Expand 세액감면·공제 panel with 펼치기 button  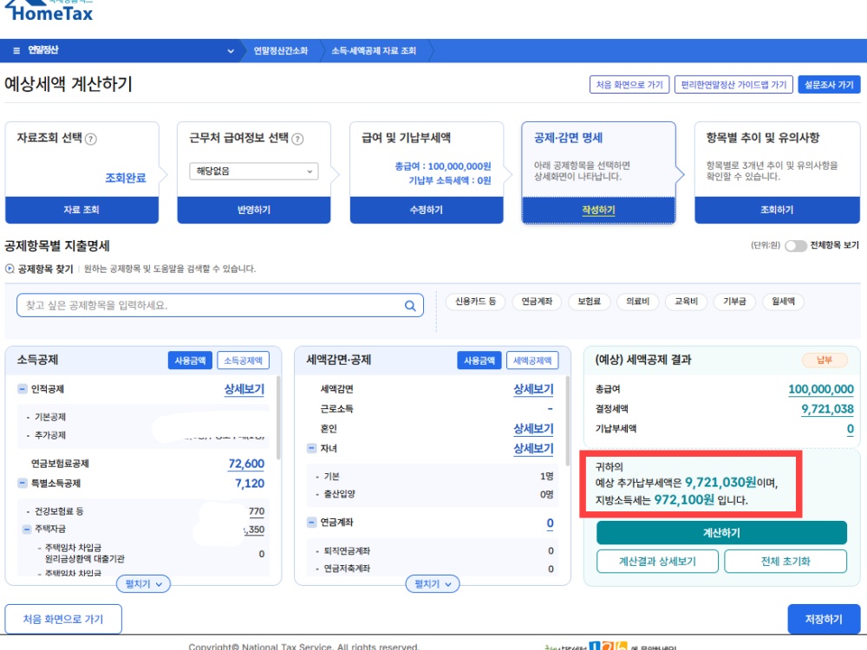pyautogui.click(x=433, y=583)
